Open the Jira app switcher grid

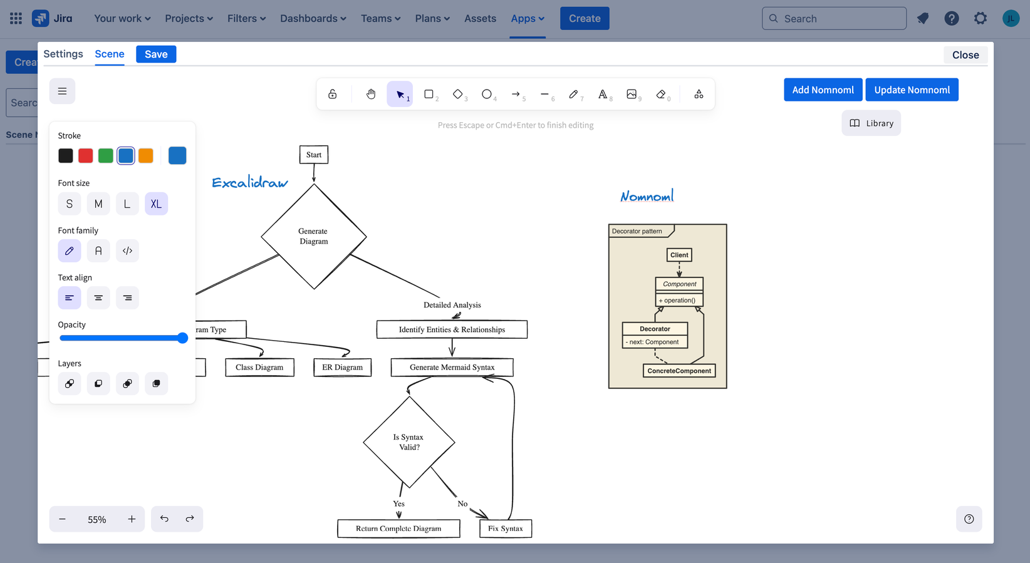click(16, 18)
